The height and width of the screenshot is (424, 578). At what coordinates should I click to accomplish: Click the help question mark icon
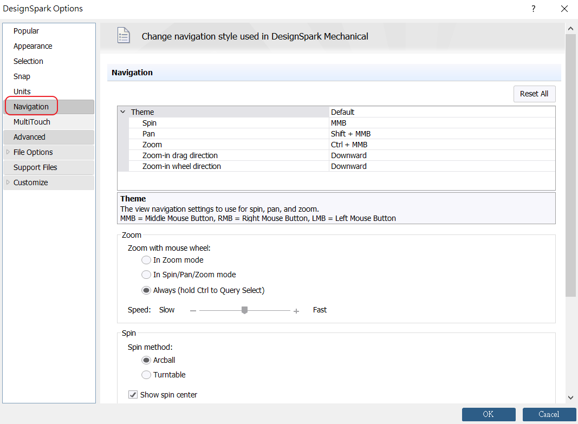coord(533,9)
